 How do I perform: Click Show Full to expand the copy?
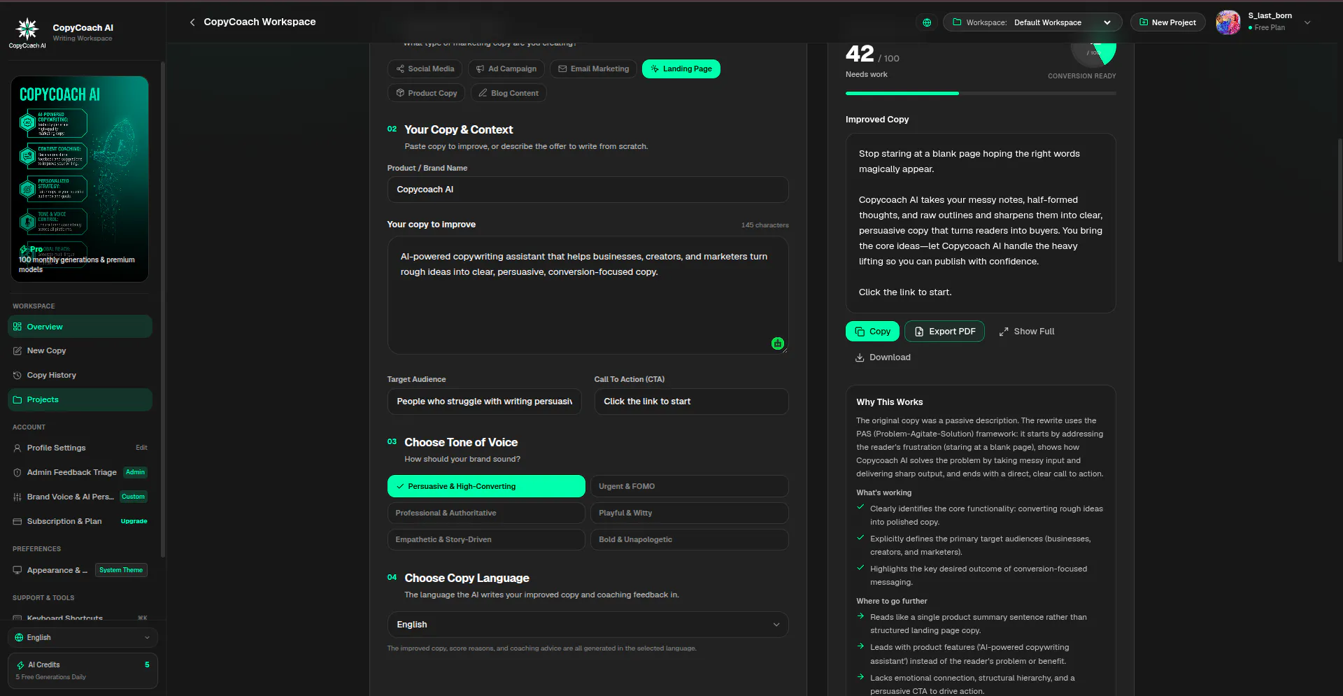pyautogui.click(x=1026, y=332)
